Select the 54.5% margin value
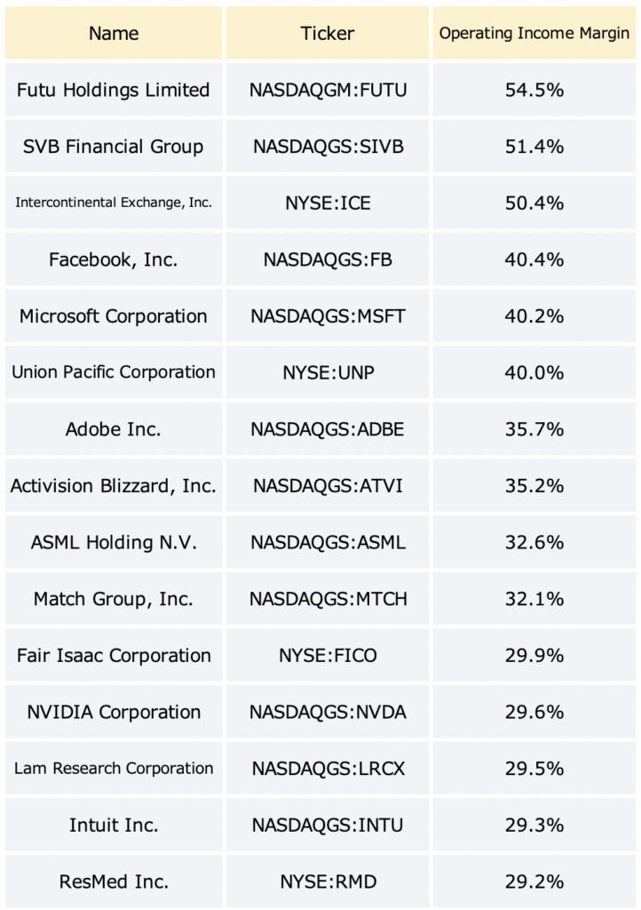Viewport: 641px width, 910px height. pyautogui.click(x=534, y=90)
